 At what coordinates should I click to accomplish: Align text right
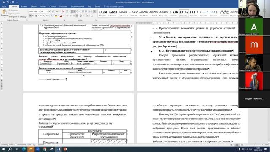[74, 16]
